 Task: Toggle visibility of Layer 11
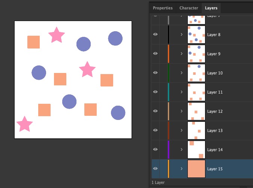[x=155, y=92]
